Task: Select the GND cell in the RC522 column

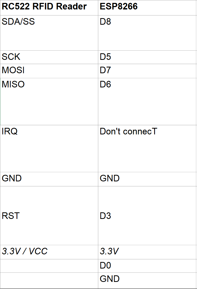Action: (12, 178)
